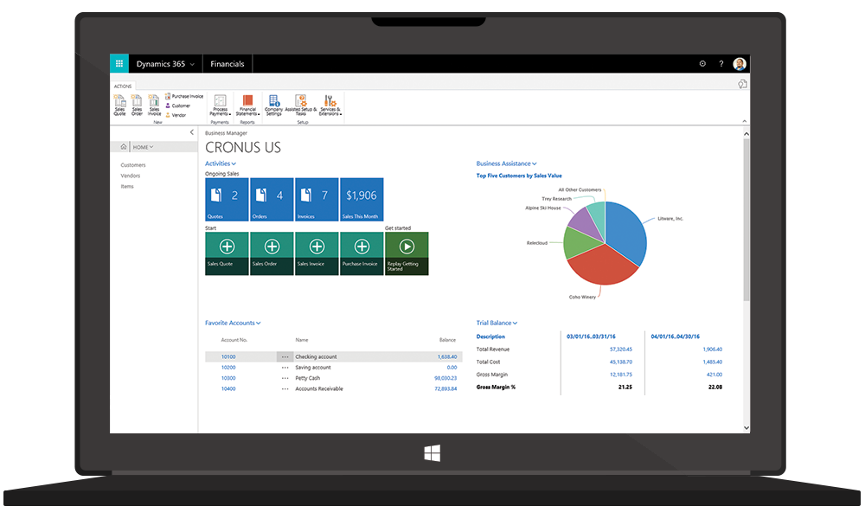Collapse the ribbon with the up chevron
This screenshot has width=865, height=519.
pos(744,121)
